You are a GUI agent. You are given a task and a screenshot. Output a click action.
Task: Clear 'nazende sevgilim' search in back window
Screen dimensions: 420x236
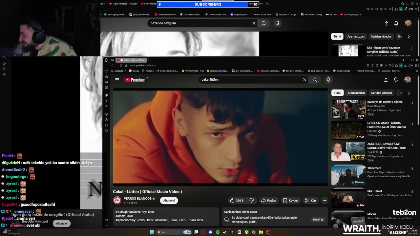[254, 23]
